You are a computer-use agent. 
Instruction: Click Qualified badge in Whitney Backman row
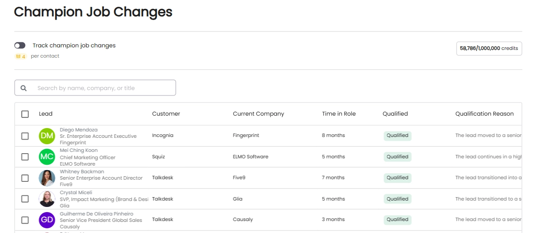(398, 178)
